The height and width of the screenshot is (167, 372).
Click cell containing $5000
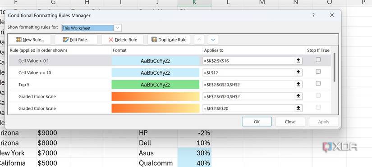pyautogui.click(x=53, y=163)
